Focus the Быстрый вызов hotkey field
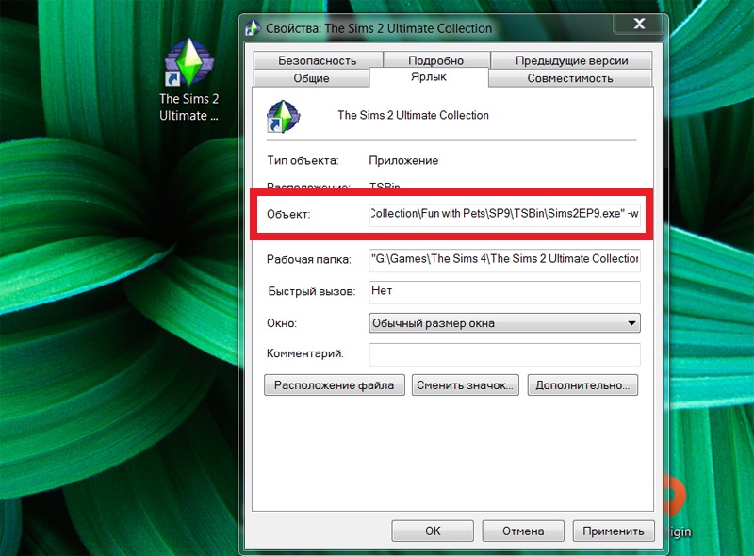 pos(504,291)
